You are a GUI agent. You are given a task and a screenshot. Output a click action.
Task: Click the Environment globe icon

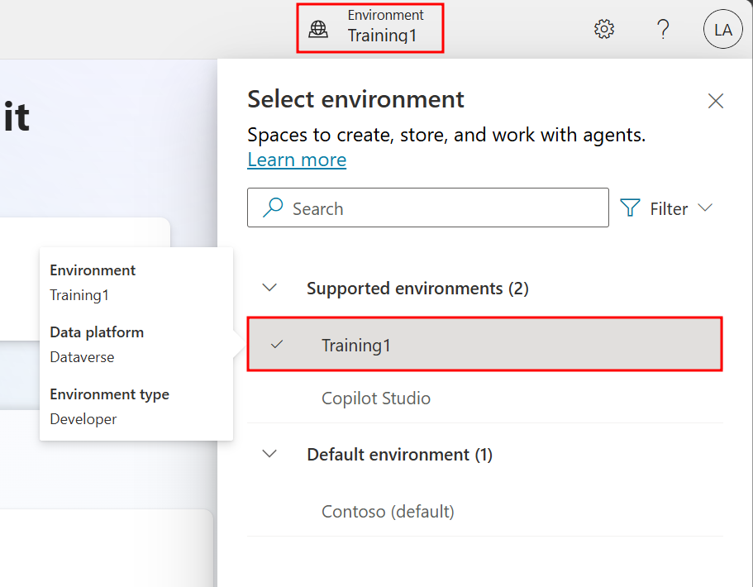coord(318,30)
